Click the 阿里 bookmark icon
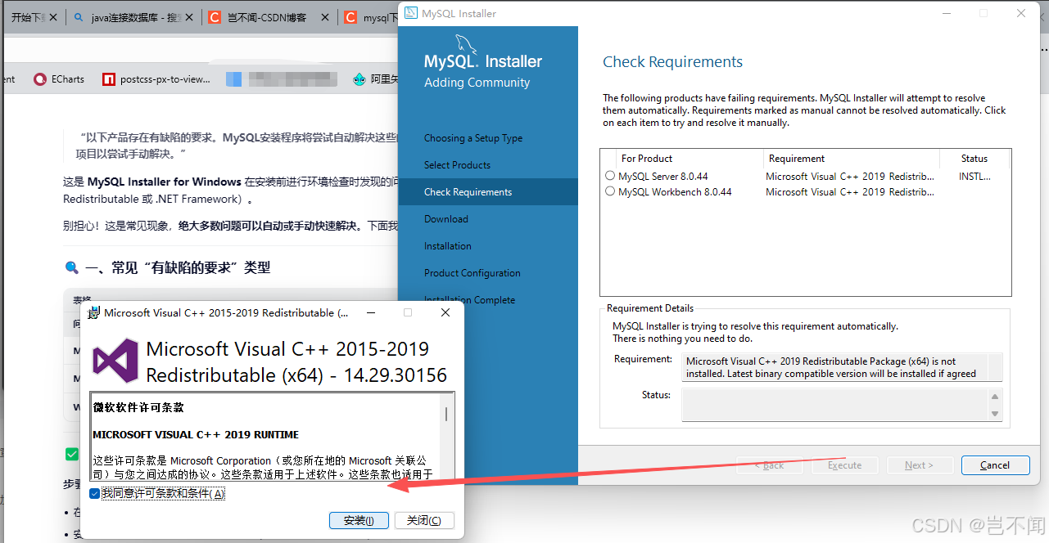Viewport: 1049px width, 543px height. (359, 79)
